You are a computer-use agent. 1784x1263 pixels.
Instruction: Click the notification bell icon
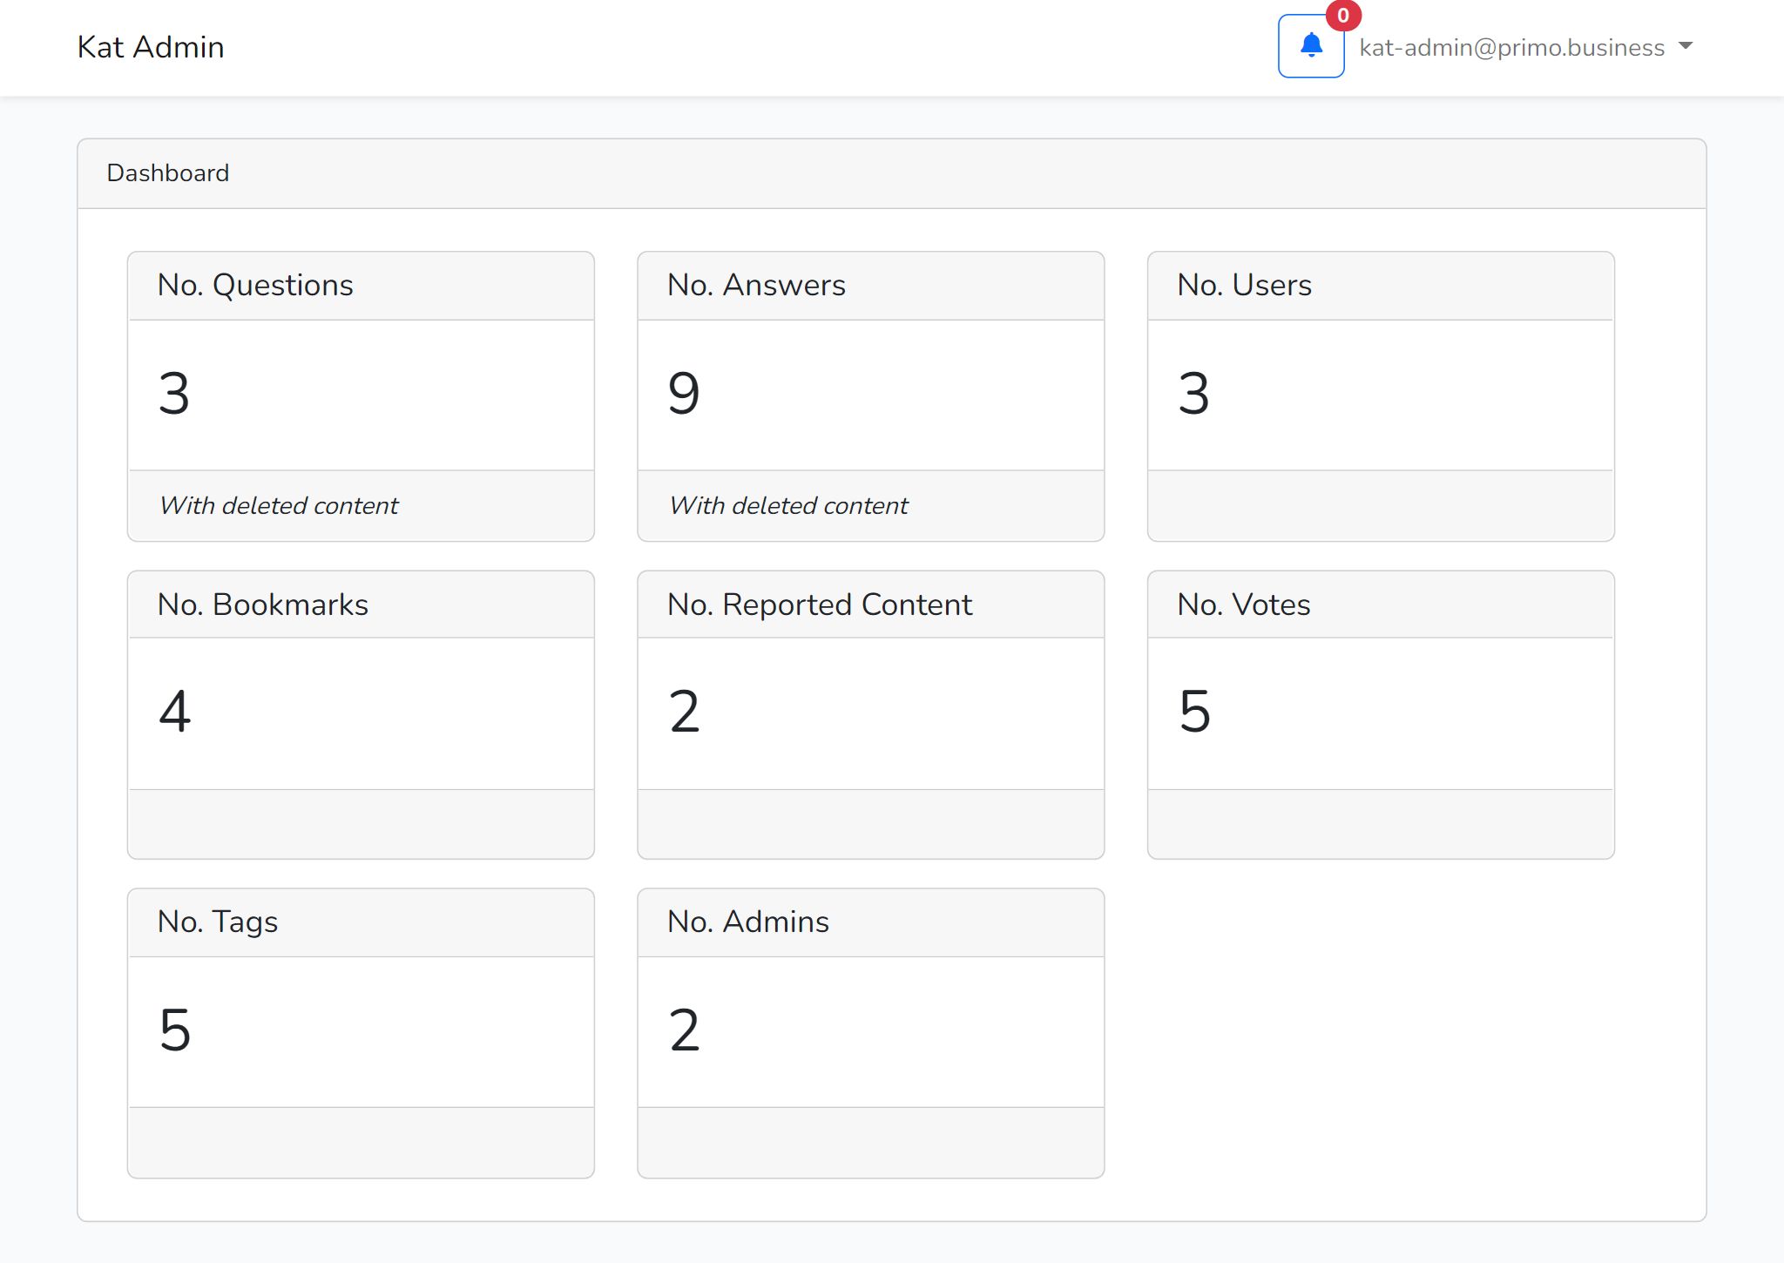tap(1310, 46)
